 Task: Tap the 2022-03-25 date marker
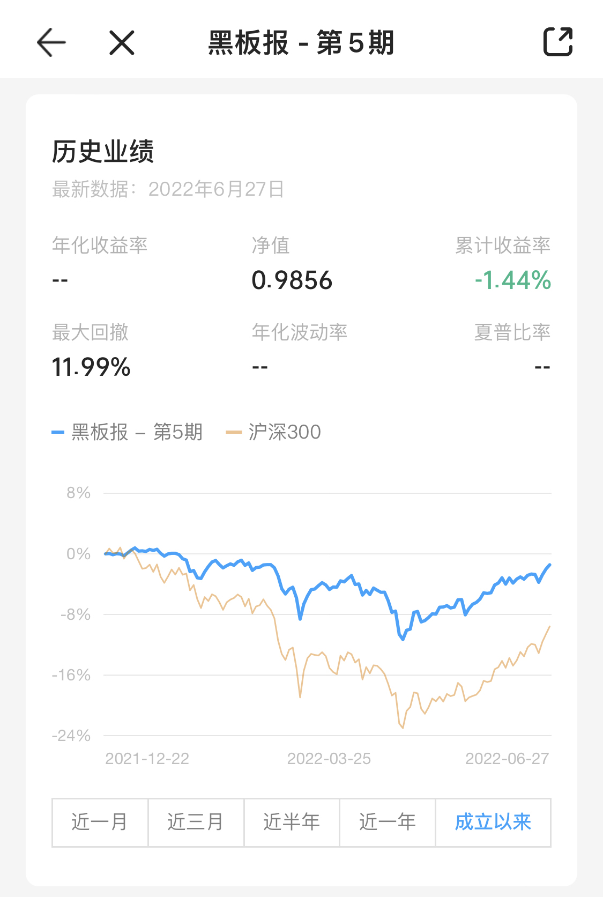point(329,759)
